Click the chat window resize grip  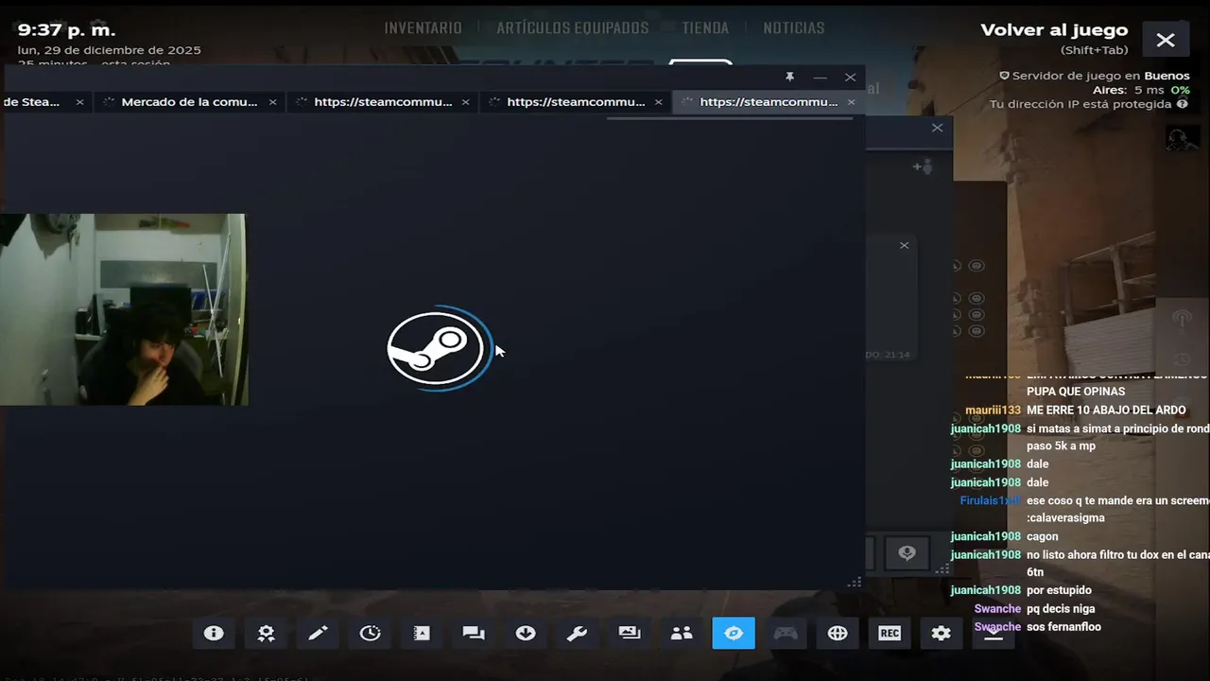point(942,568)
